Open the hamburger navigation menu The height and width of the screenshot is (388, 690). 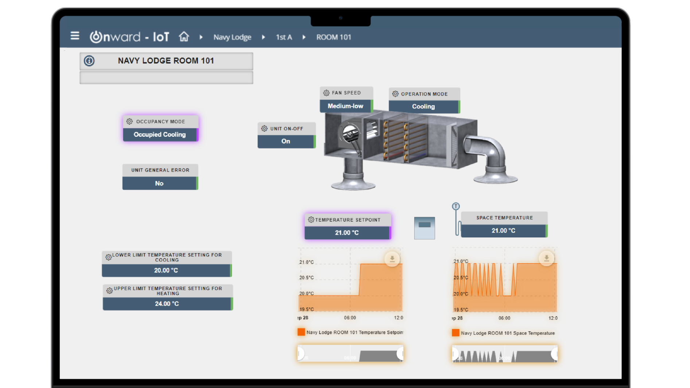click(75, 36)
